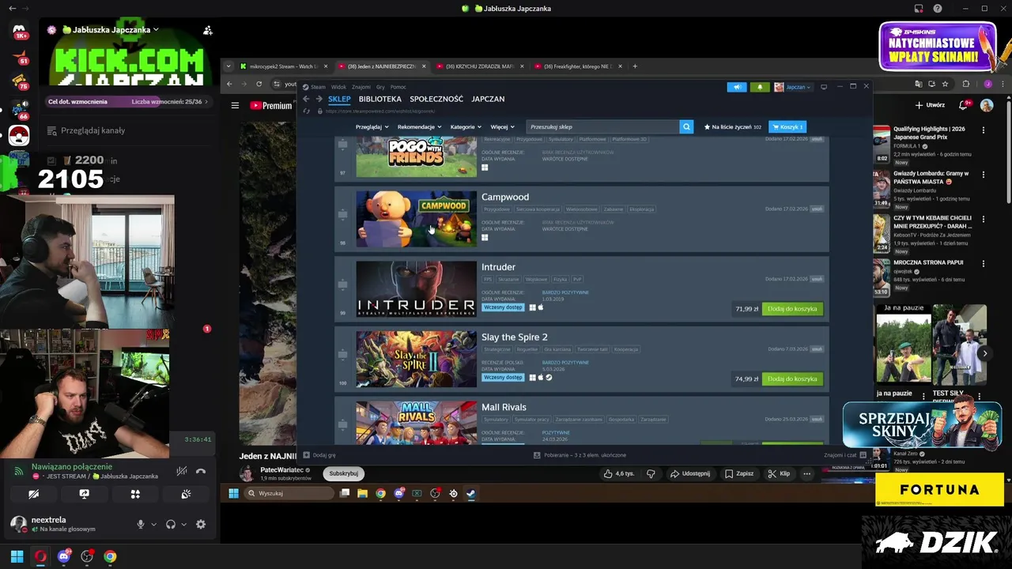This screenshot has height=569, width=1012.
Task: Open Na liście życzeń wishlist link
Action: tap(733, 126)
